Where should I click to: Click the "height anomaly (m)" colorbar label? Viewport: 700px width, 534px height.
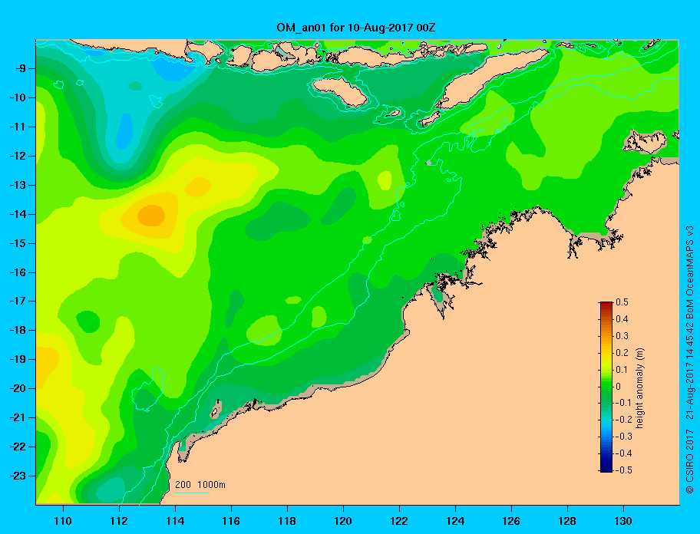click(639, 387)
